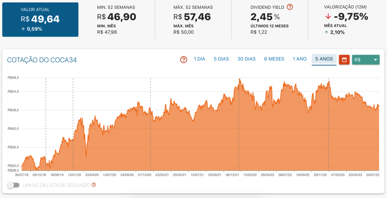This screenshot has width=387, height=198.
Task: Select the 5 DIAS range tab
Action: (x=221, y=59)
